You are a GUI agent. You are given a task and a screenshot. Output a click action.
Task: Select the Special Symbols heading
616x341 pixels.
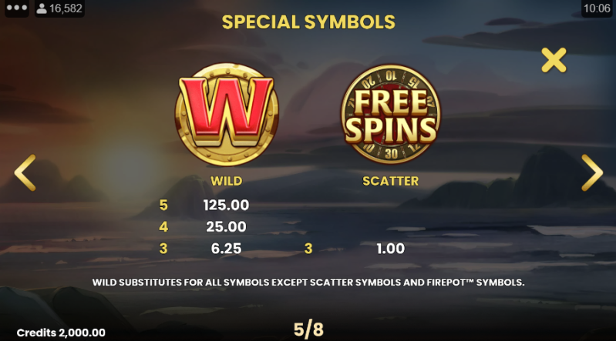point(308,22)
